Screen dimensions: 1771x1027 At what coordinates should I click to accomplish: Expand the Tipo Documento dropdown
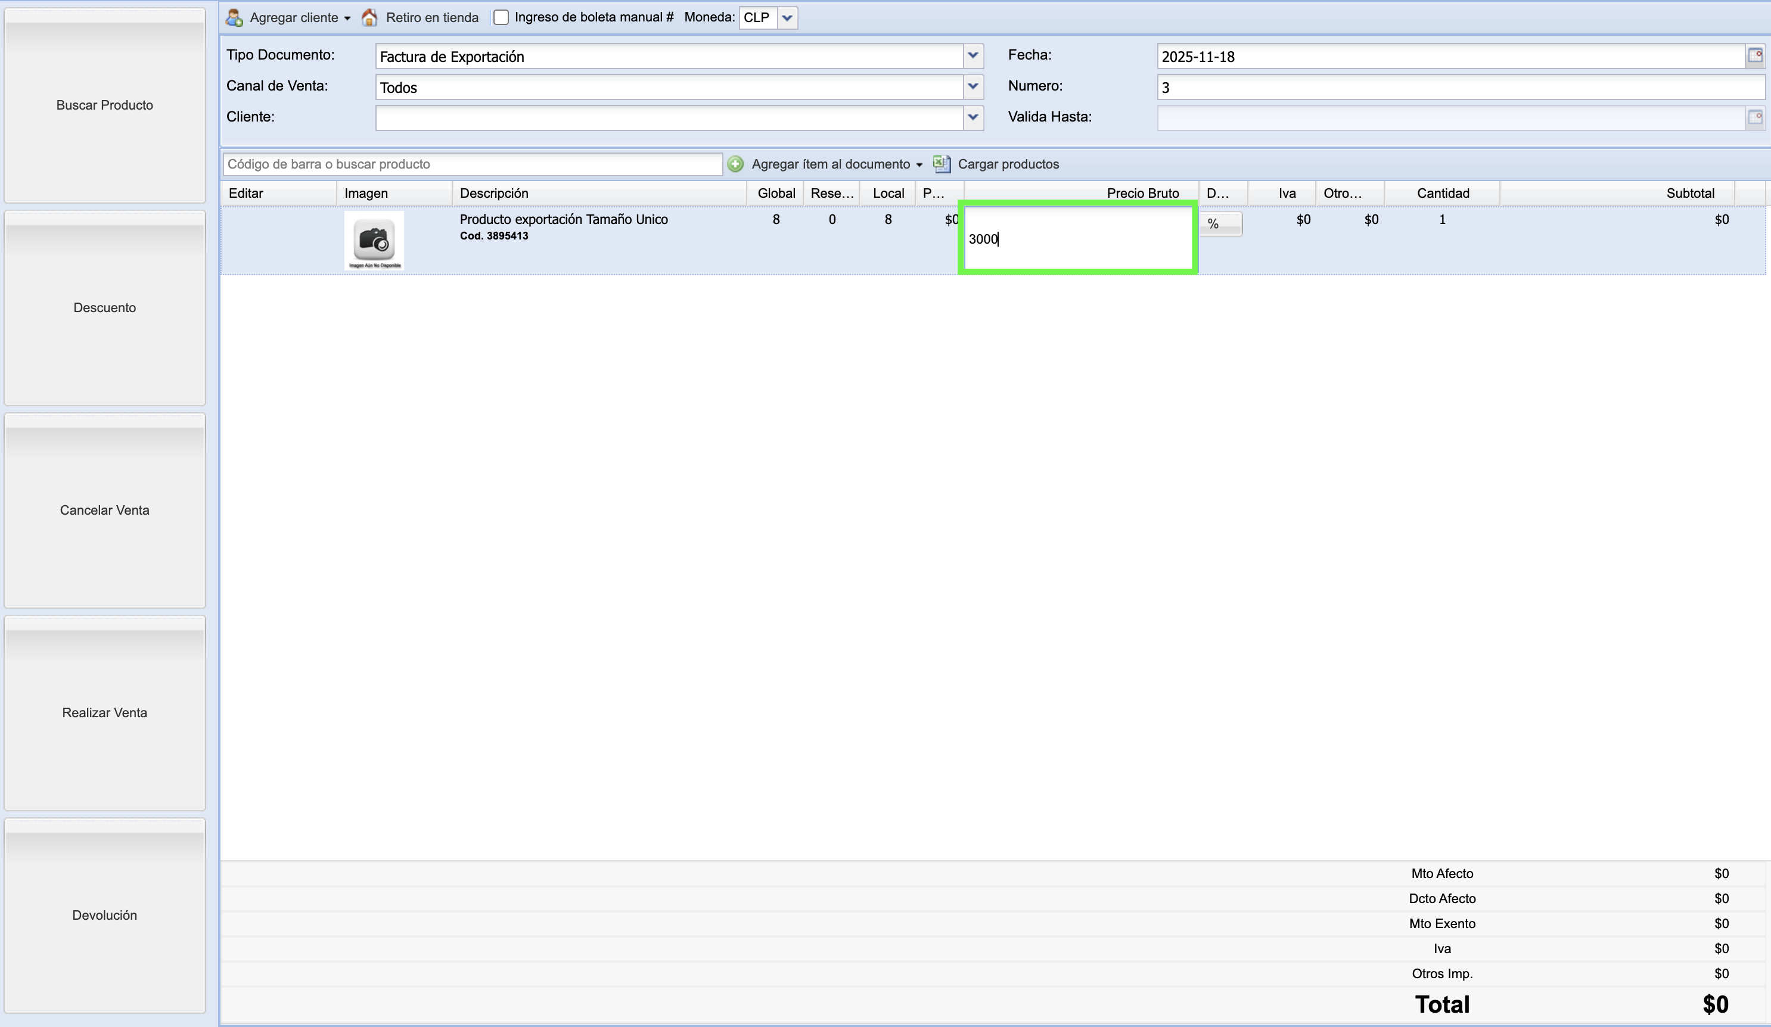pyautogui.click(x=973, y=55)
